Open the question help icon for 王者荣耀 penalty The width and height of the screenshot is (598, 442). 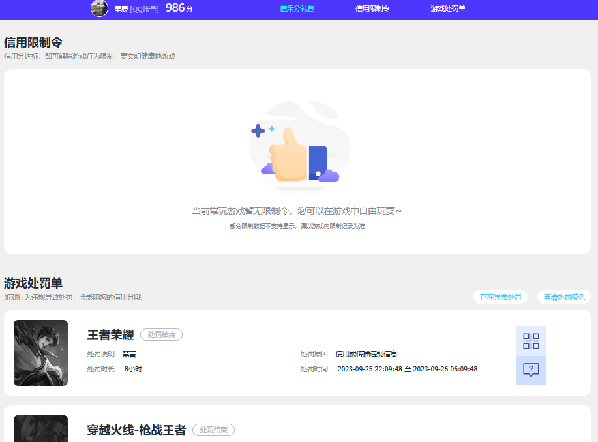click(x=531, y=370)
